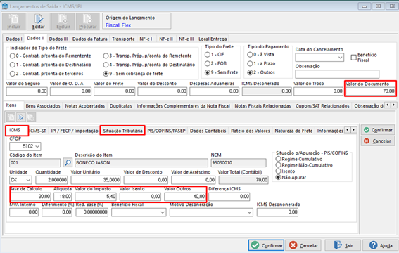Switch to the Dados I tab
Image resolution: width=399 pixels, height=253 pixels.
coord(14,39)
